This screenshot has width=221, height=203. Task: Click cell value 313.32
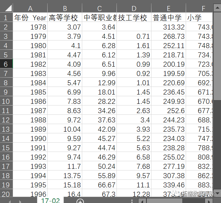coord(168,27)
